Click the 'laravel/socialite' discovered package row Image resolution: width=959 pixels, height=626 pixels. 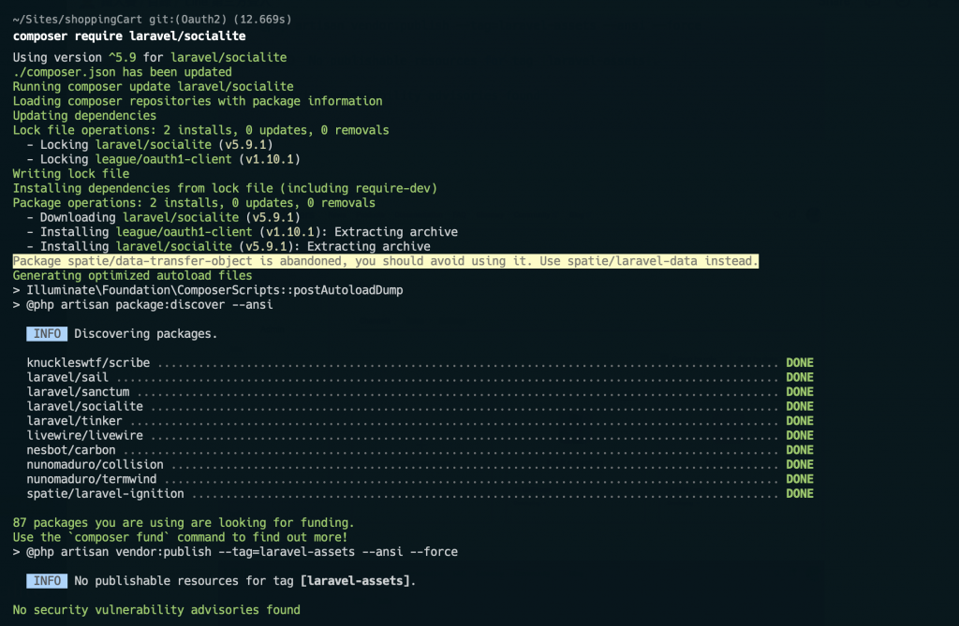click(x=420, y=406)
